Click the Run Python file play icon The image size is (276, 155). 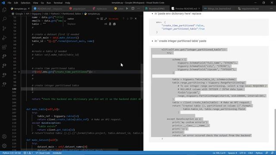pos(127,9)
